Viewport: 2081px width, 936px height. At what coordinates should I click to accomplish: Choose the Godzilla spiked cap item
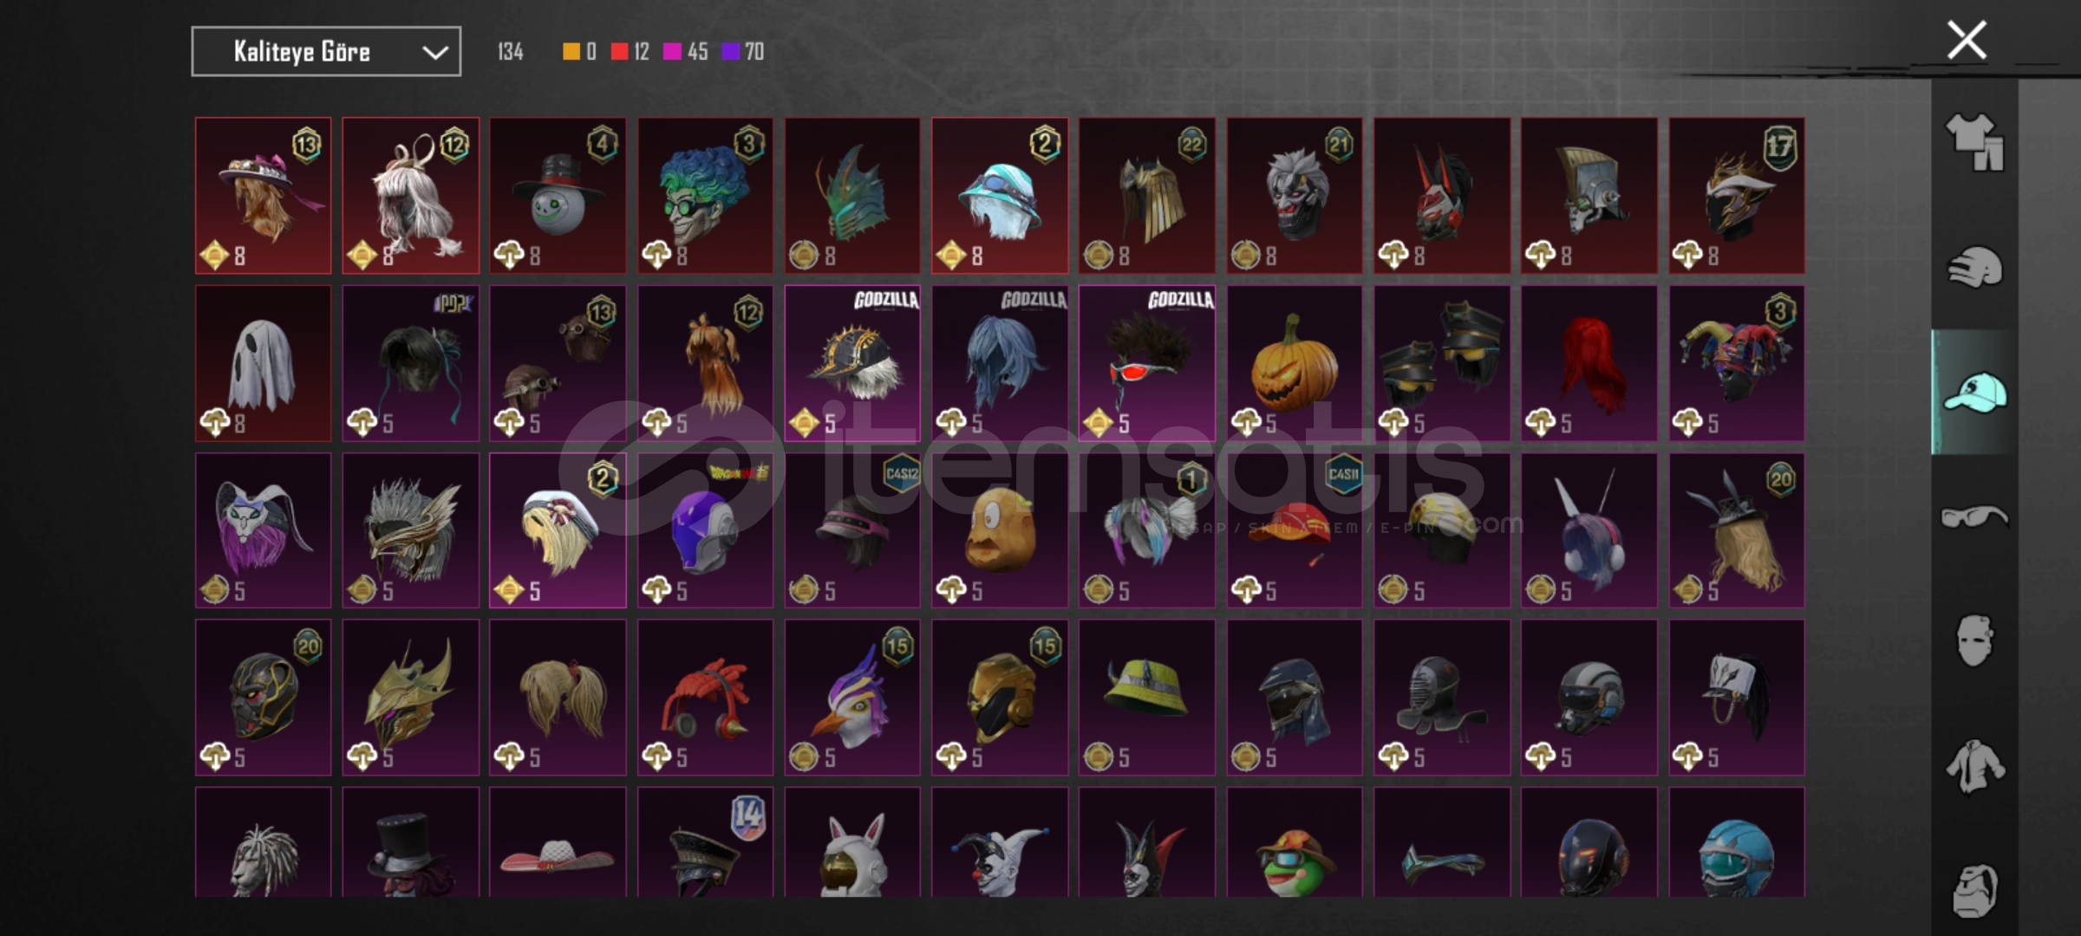point(852,363)
